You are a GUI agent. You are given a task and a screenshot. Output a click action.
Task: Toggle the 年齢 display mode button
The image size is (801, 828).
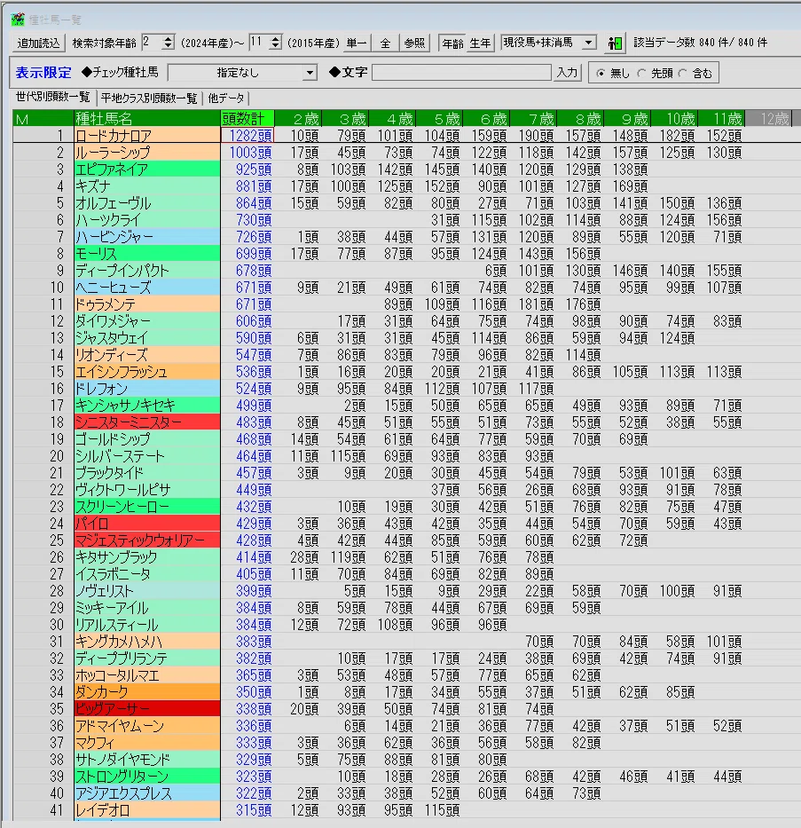coord(452,43)
